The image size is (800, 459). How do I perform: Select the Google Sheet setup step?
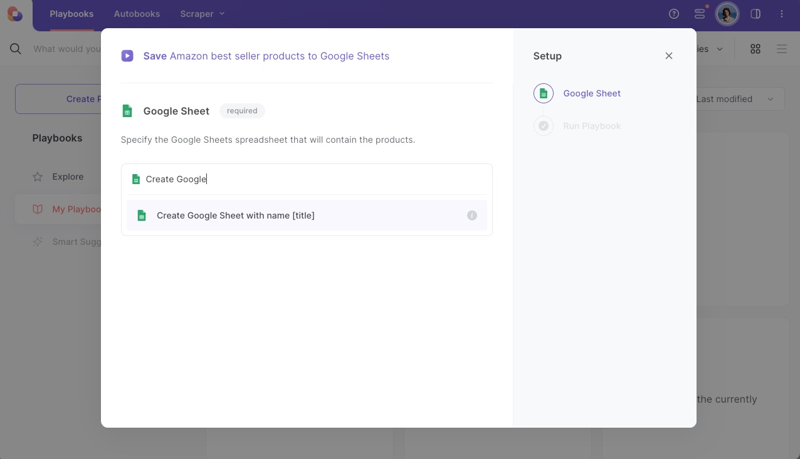pos(577,93)
